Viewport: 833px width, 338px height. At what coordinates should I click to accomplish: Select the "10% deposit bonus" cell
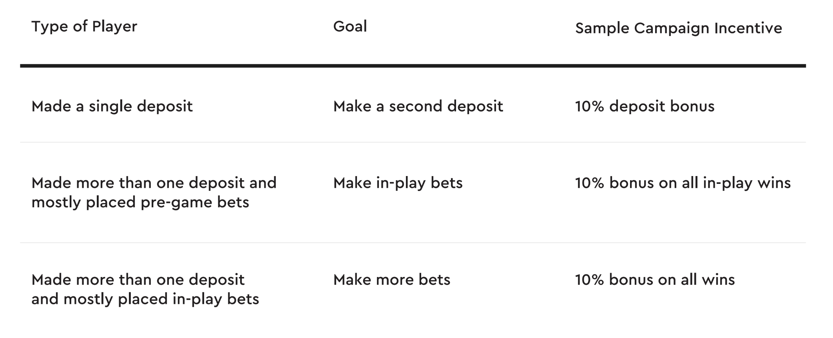pos(645,106)
